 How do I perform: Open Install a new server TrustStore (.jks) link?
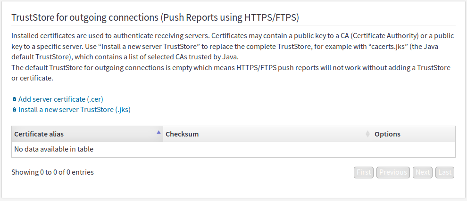tap(75, 110)
